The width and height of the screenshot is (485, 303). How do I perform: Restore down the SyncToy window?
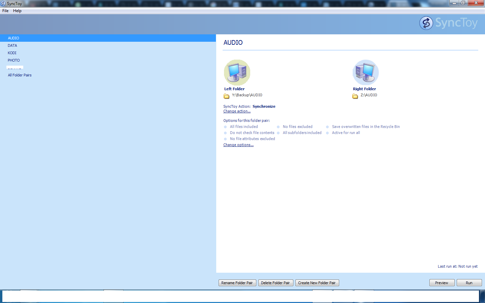[x=463, y=3]
